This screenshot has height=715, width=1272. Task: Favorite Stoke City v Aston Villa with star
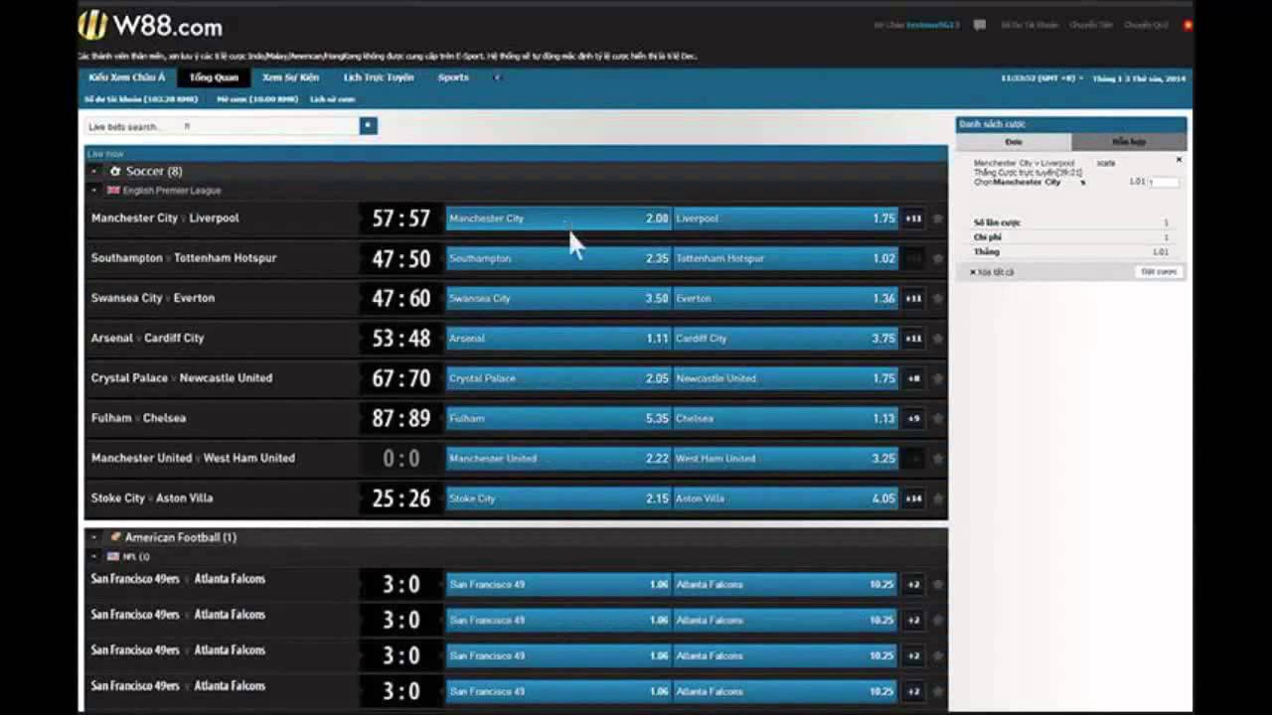point(937,499)
